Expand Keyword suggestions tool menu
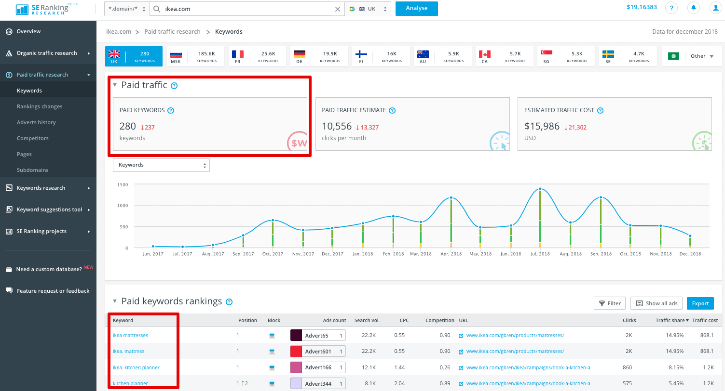Image resolution: width=725 pixels, height=391 pixels. (48, 209)
